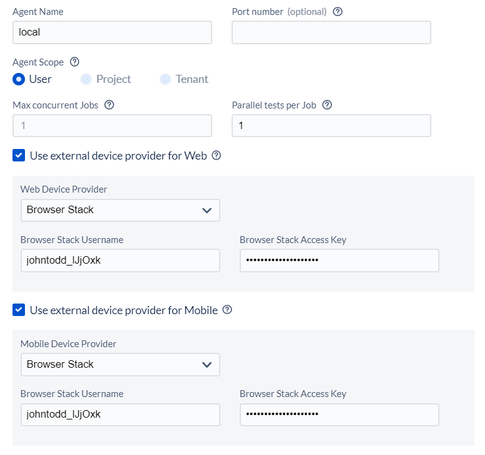Open Max concurrent Jobs help icon
Viewport: 485px width, 455px height.
[x=109, y=105]
